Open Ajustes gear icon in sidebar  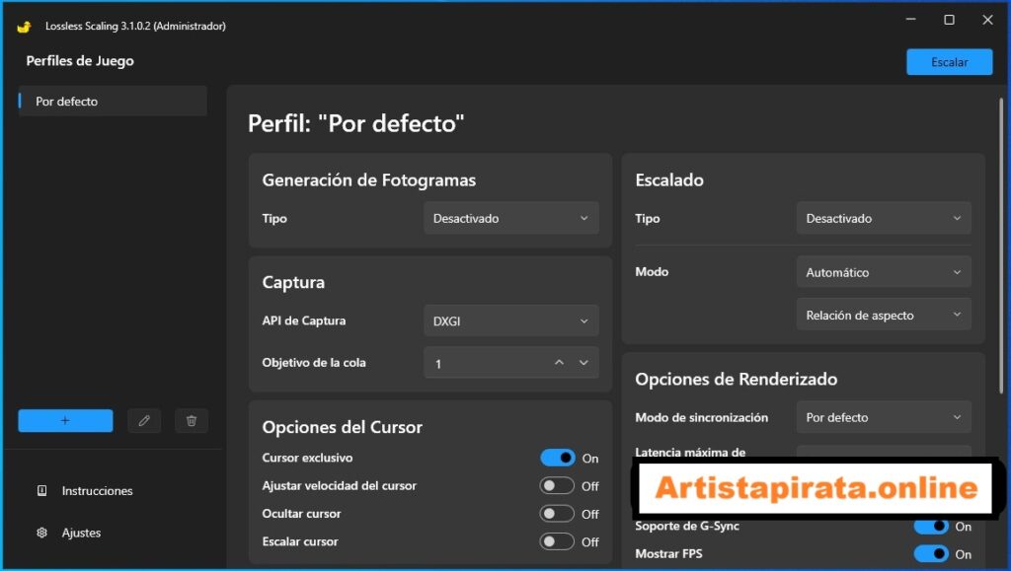41,533
